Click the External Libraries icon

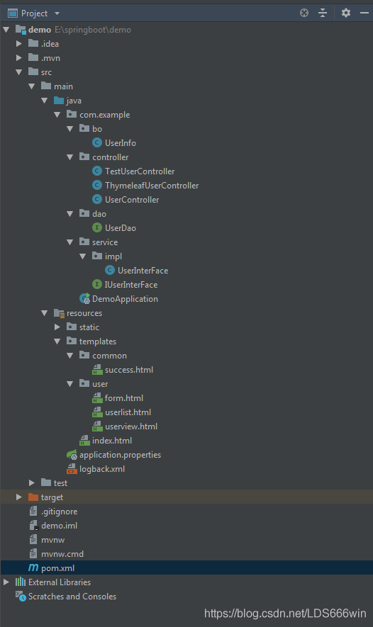coord(21,582)
